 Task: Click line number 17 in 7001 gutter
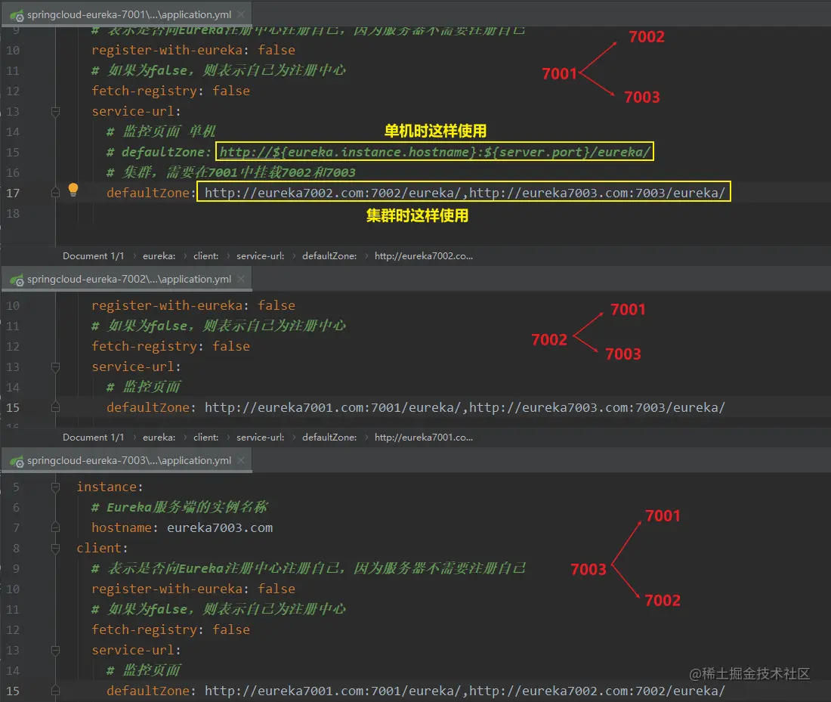pos(13,193)
